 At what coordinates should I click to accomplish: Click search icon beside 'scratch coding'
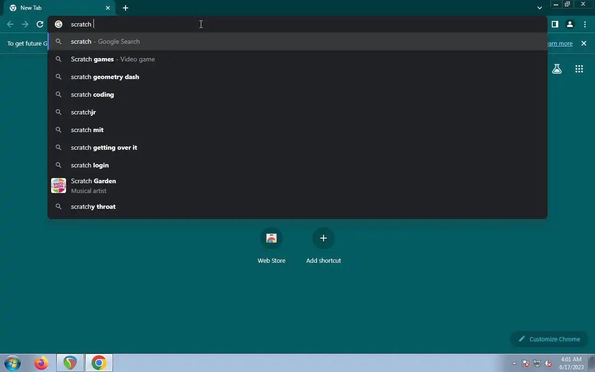(59, 94)
